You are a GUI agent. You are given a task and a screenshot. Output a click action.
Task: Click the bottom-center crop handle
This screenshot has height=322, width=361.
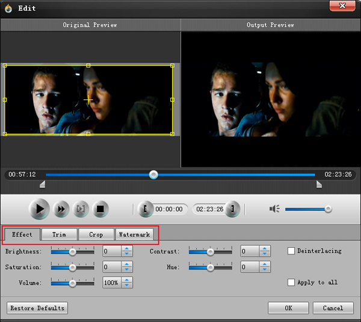coord(88,134)
